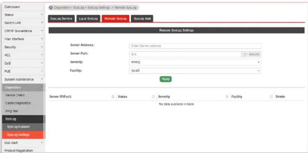Sort table by Facility column

point(252,97)
